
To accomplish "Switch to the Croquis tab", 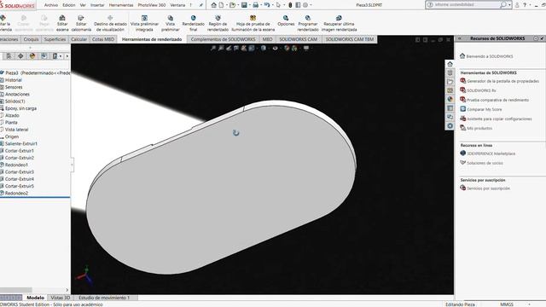I will click(x=31, y=39).
